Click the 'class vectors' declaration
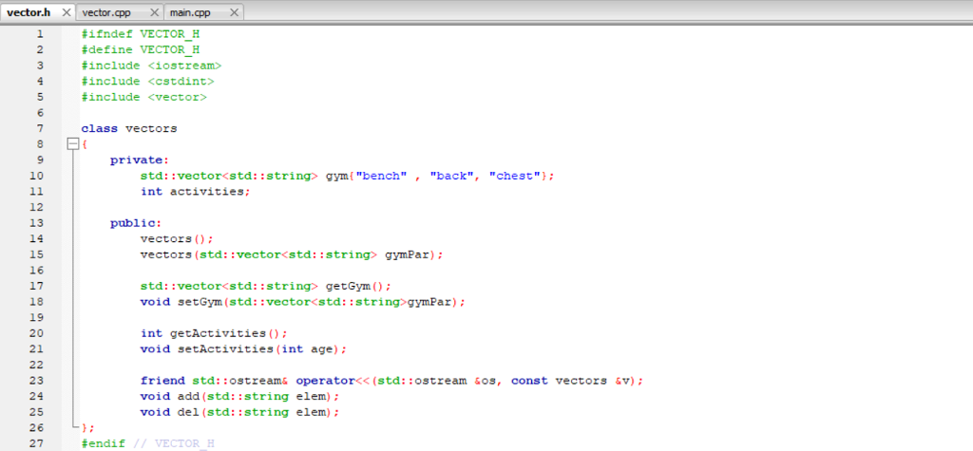The image size is (973, 451). pos(129,129)
